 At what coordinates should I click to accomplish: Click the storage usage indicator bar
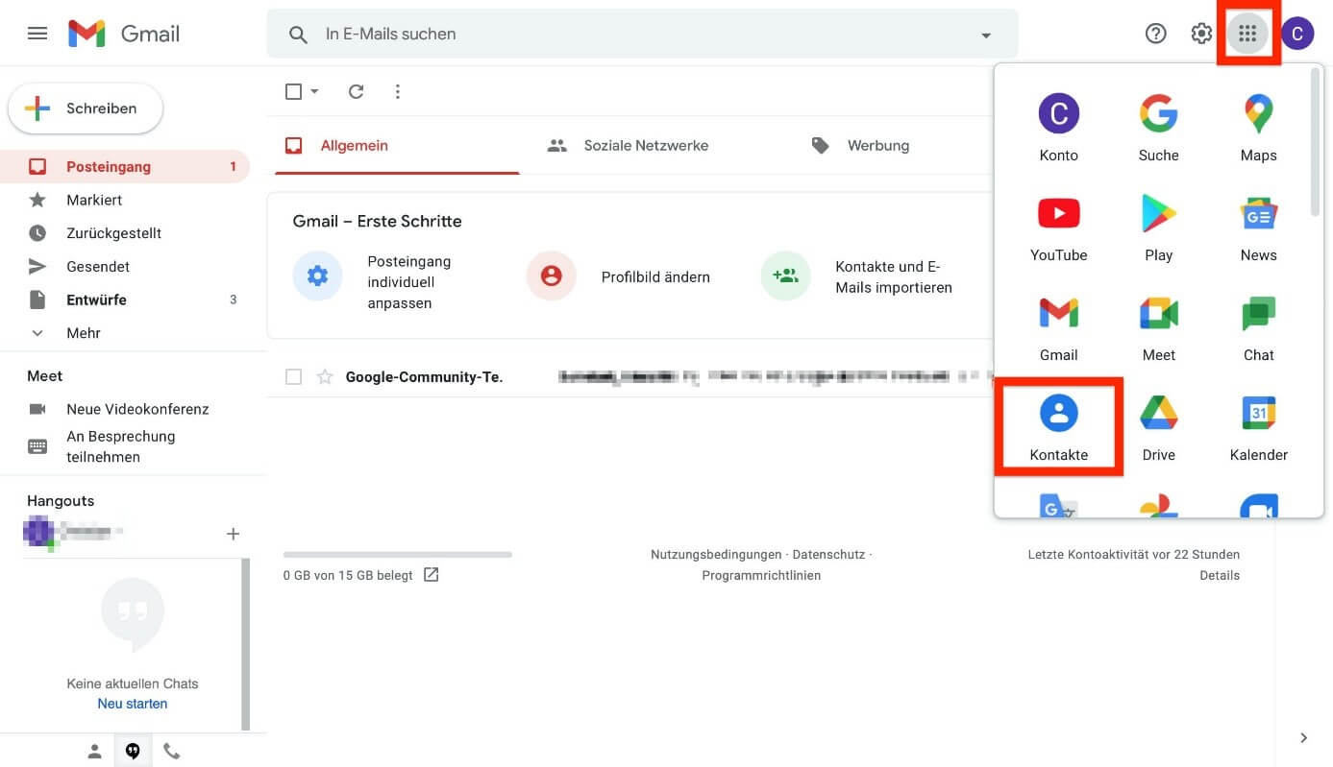tap(397, 554)
